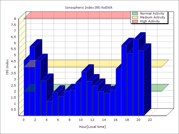Viewport: 179px width, 134px height.
Task: Click the red High Activity legend swatch
Action: (135, 21)
